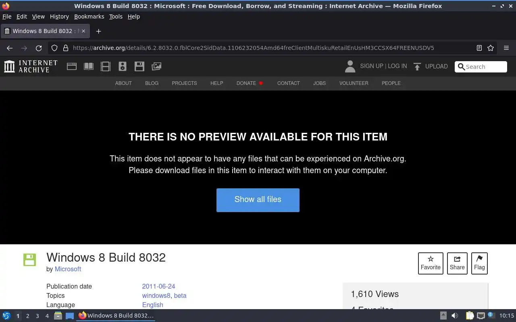Click the Flag icon button
Screen dimensions: 516x322
click(479, 263)
